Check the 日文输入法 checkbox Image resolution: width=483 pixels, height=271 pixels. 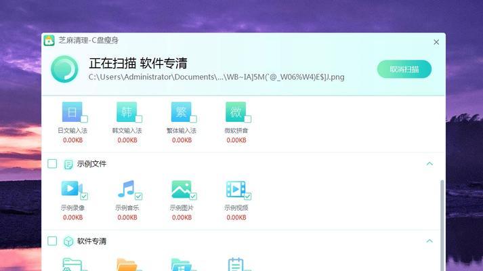tap(84, 119)
